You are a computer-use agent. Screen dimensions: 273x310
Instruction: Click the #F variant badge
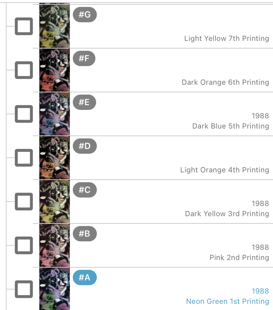tap(84, 58)
